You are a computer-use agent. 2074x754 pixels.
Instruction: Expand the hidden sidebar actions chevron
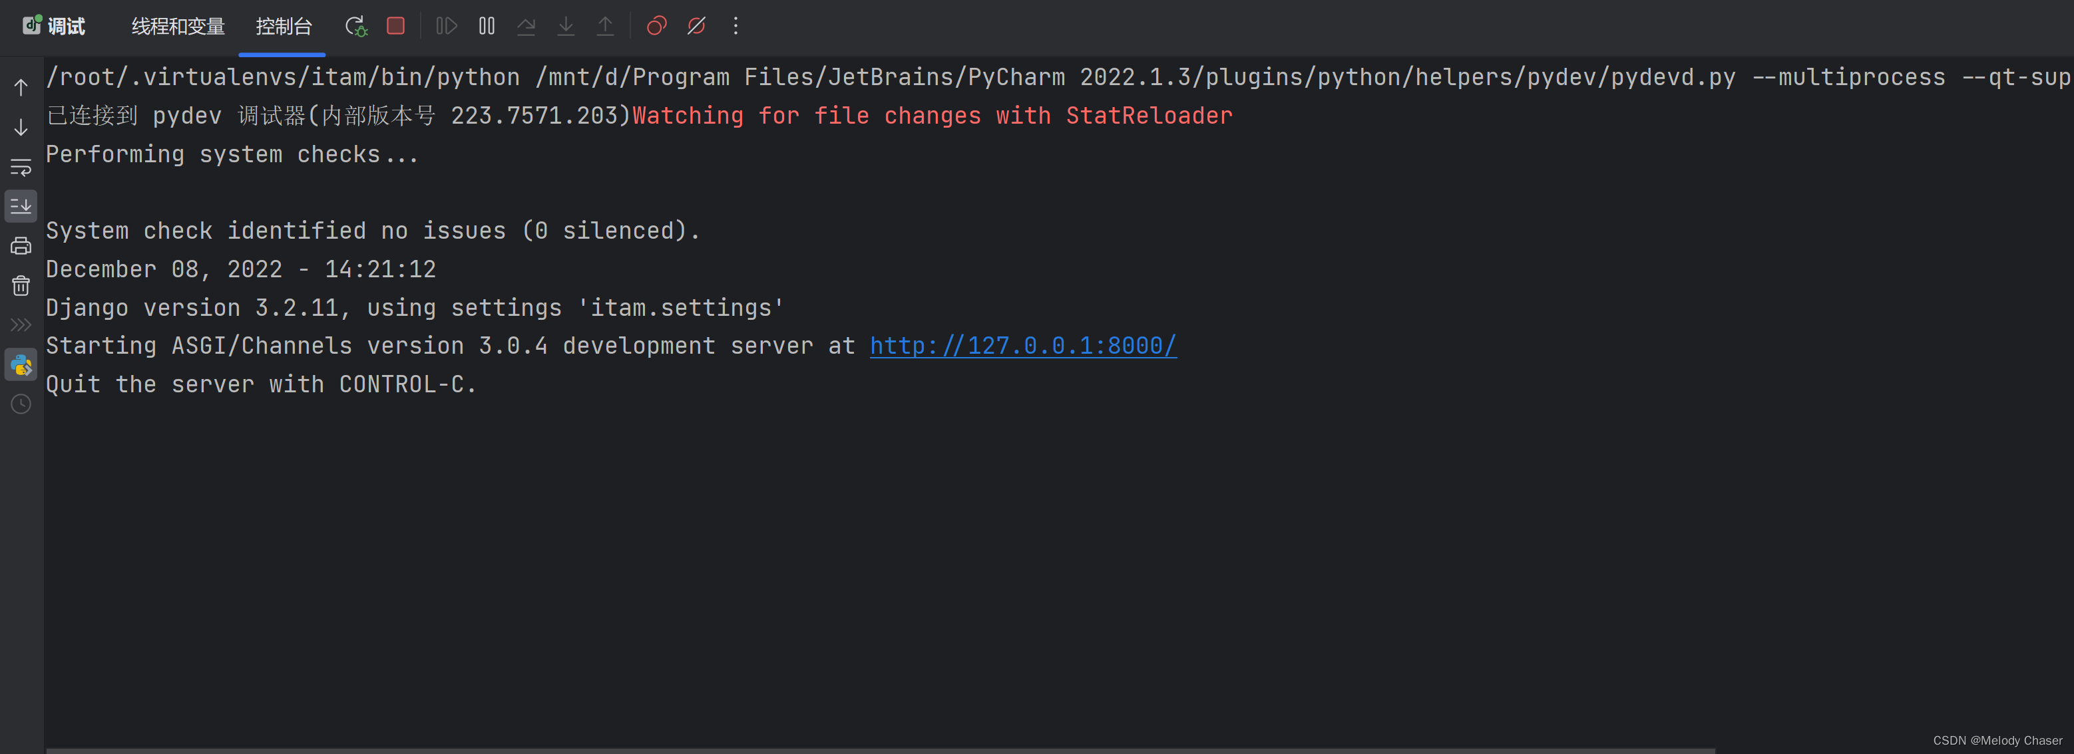coord(21,325)
